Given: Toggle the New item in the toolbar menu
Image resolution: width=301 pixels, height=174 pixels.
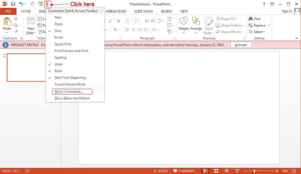Looking at the screenshot, I should 75,17.
